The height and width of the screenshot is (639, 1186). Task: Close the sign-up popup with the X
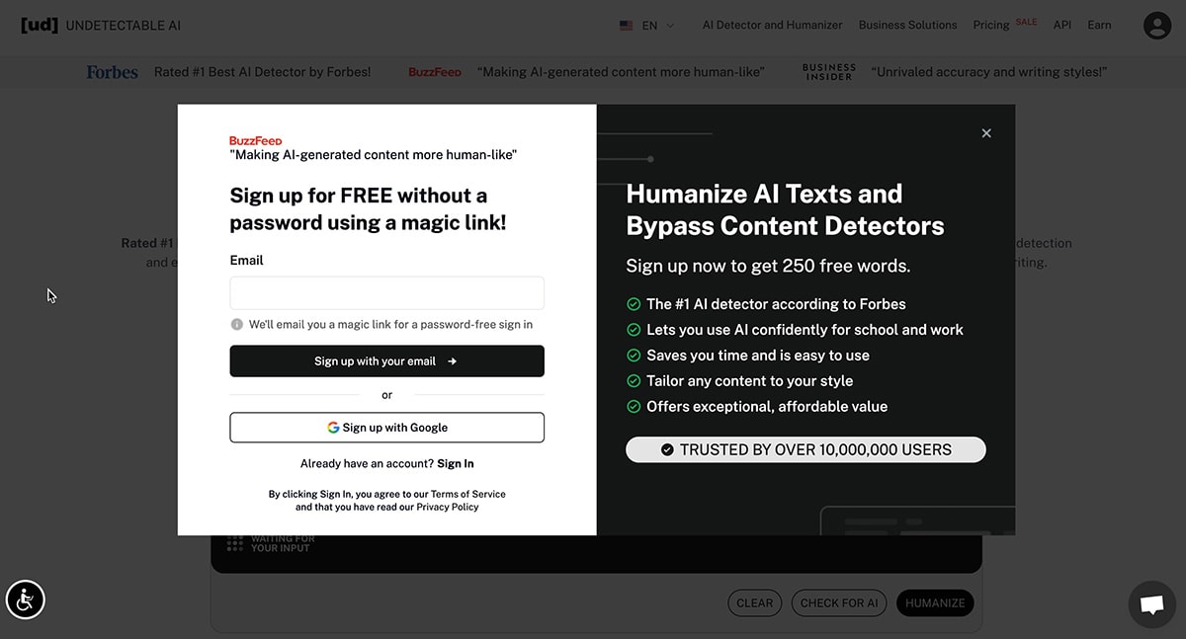[x=985, y=133]
